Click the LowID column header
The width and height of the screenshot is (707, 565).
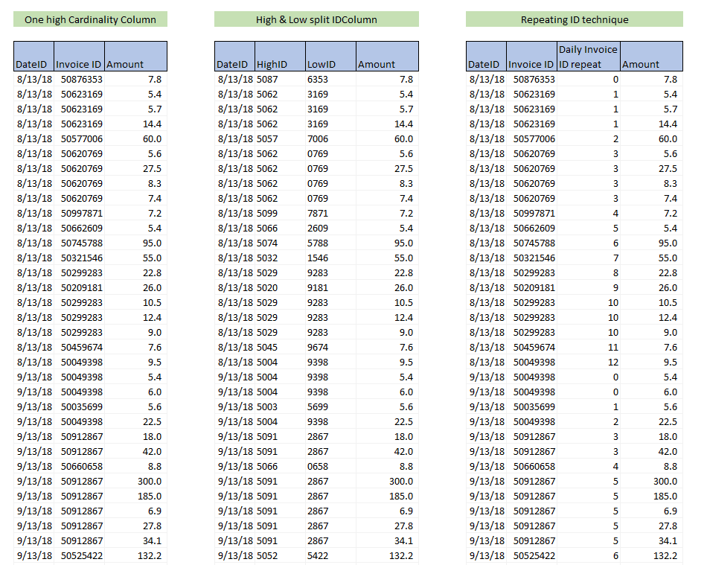click(x=330, y=57)
